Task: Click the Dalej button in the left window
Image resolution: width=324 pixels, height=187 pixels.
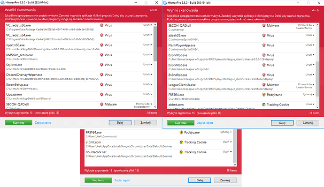Action: point(120,123)
